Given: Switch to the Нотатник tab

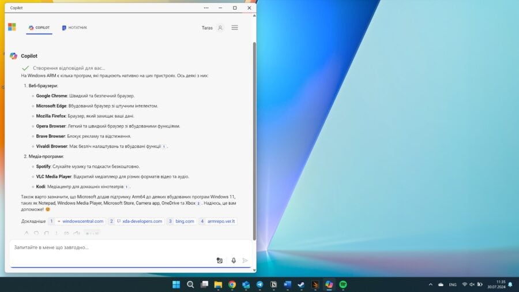Looking at the screenshot, I should tap(74, 28).
